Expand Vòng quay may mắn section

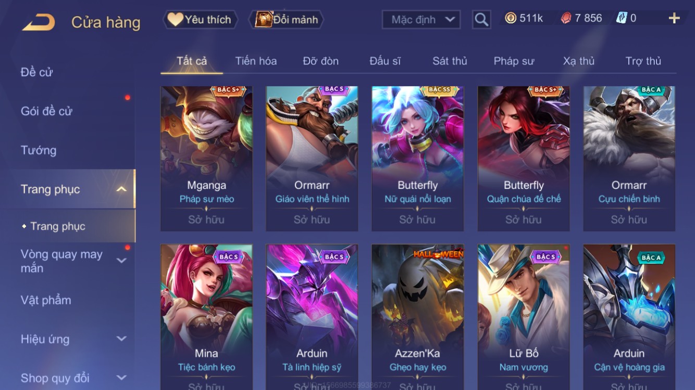[x=121, y=261]
